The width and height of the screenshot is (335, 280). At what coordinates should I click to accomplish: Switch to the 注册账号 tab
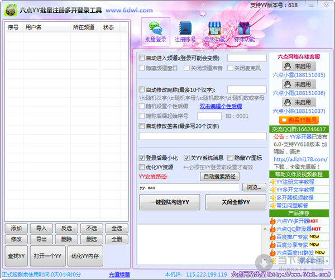[x=185, y=32]
